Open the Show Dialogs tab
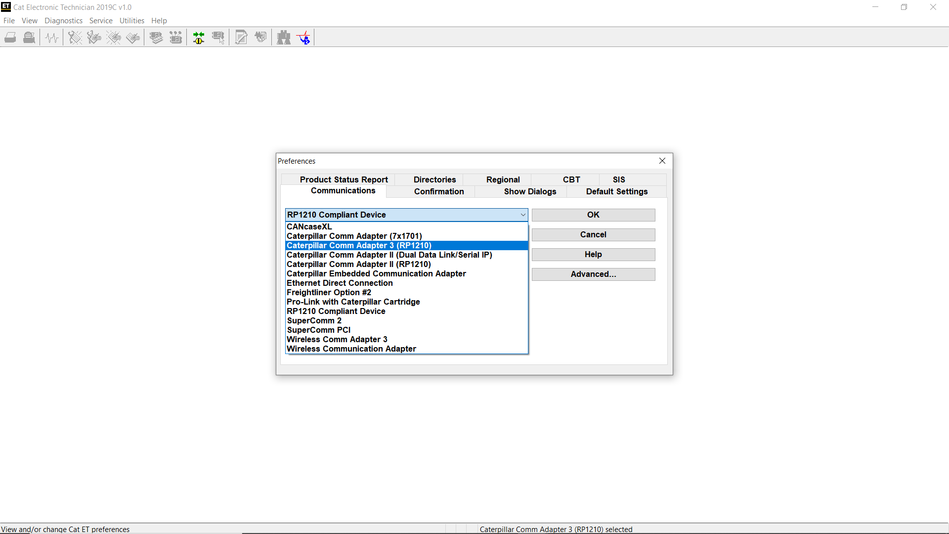The image size is (949, 534). point(530,191)
